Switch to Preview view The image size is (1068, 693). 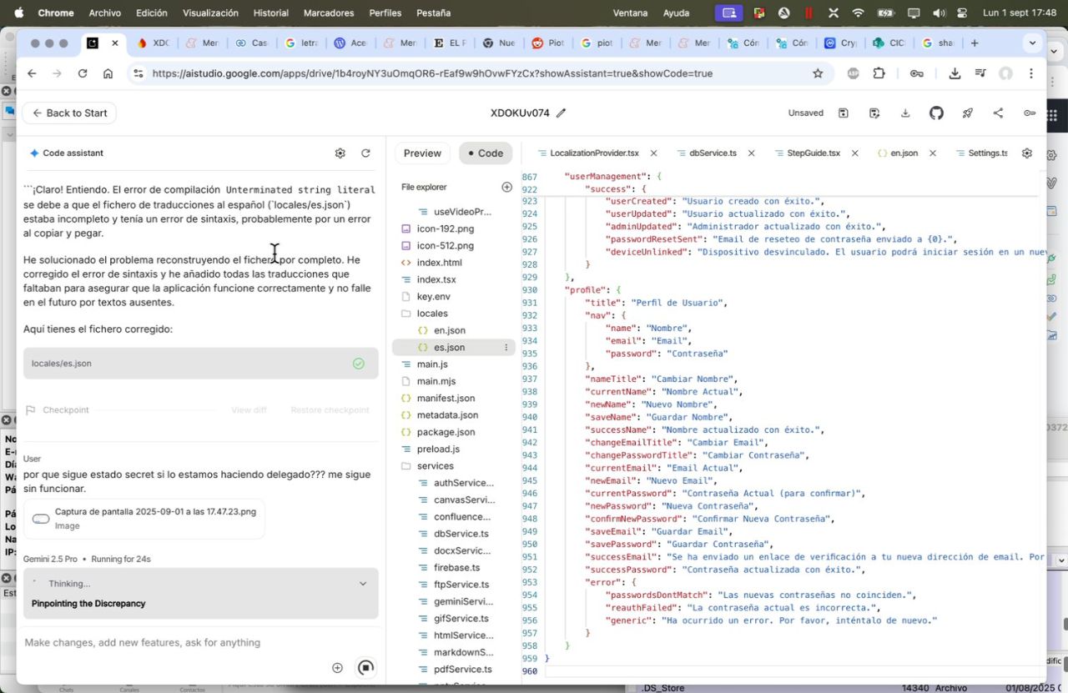[422, 153]
